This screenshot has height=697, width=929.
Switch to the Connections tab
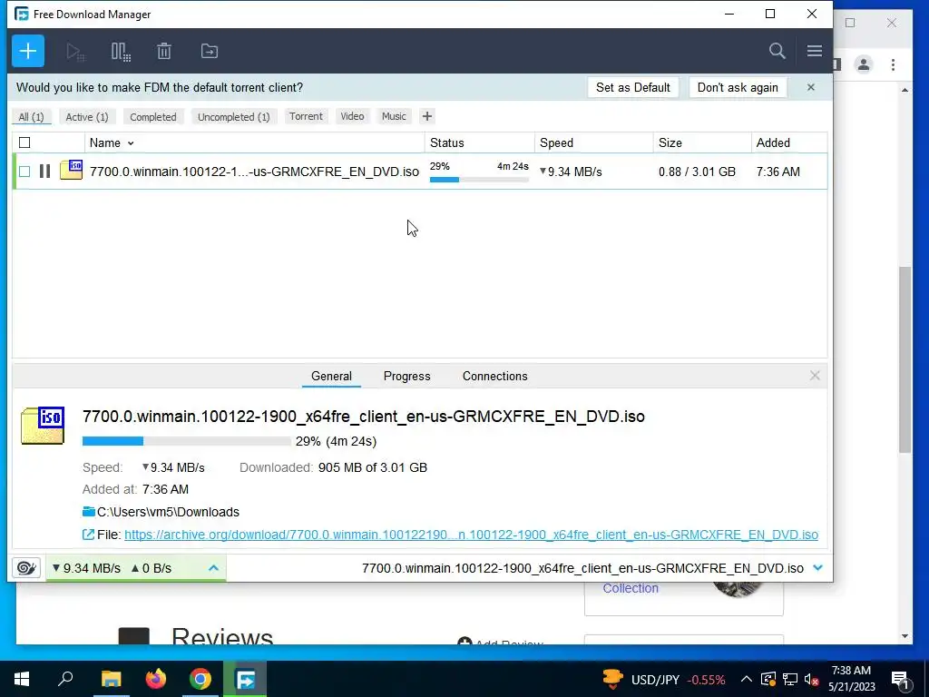click(x=494, y=376)
